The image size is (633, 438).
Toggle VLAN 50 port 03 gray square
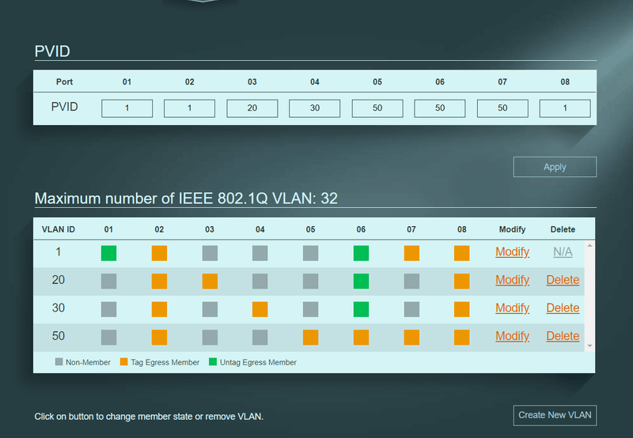click(210, 337)
